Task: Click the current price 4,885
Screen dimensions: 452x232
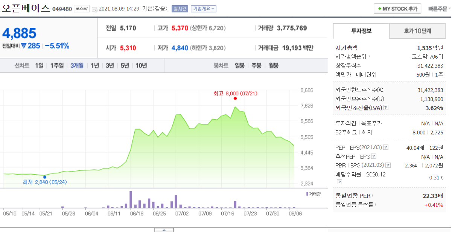Action: (19, 33)
